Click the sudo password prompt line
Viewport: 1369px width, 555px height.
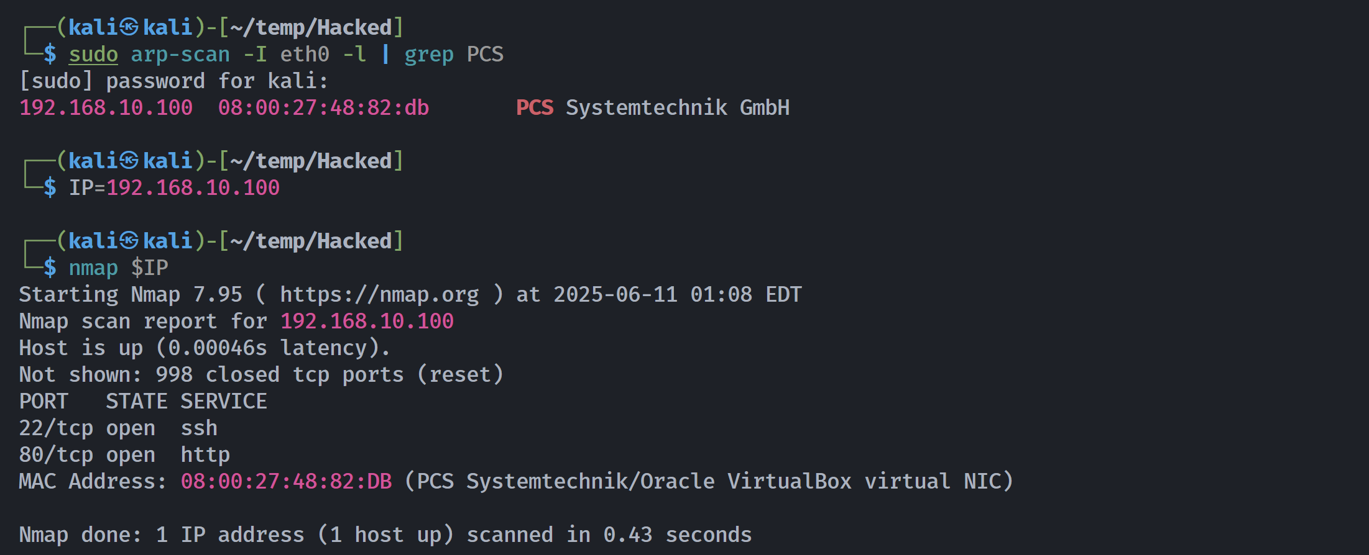(173, 81)
